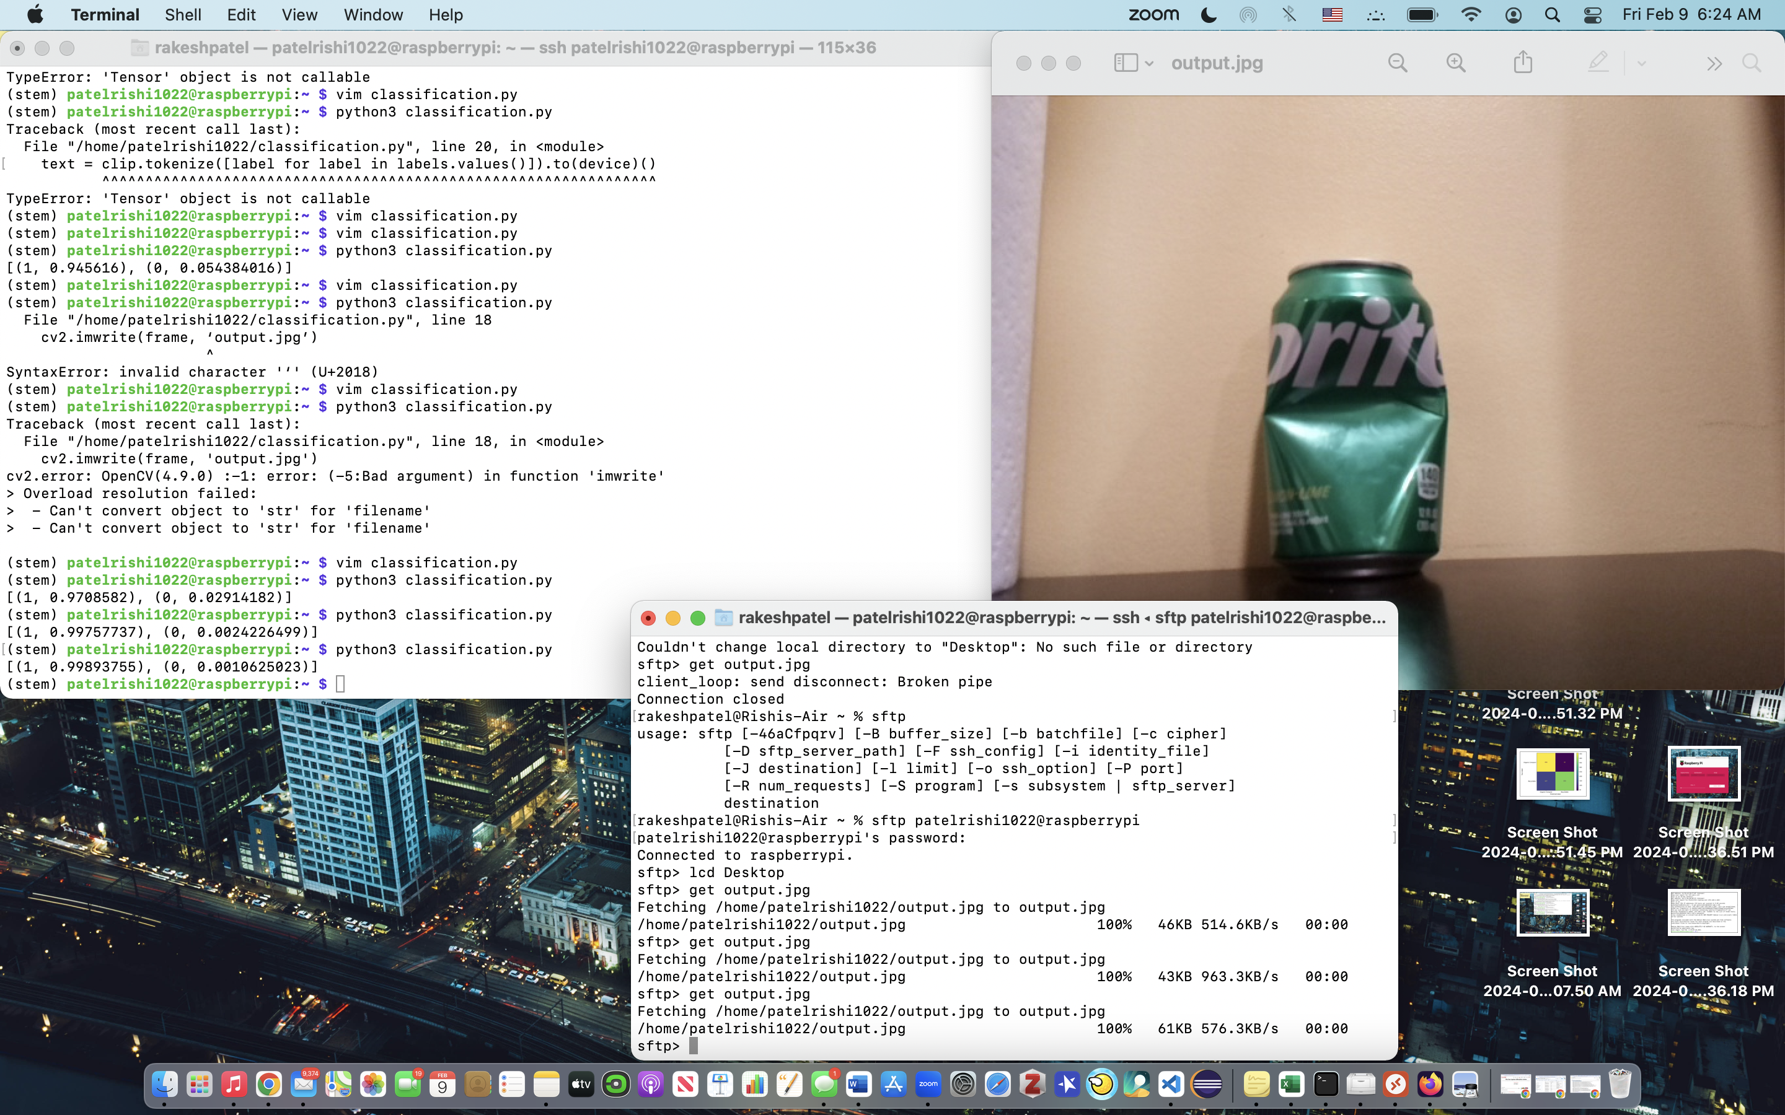
Task: Open Launchpad from the Dock
Action: (x=199, y=1085)
